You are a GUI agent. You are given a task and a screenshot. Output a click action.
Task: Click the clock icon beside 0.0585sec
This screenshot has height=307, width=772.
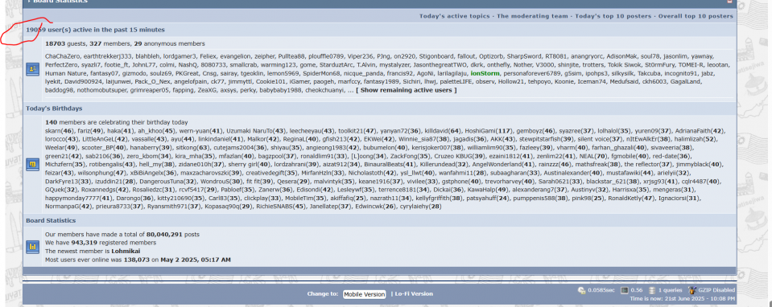(x=581, y=290)
